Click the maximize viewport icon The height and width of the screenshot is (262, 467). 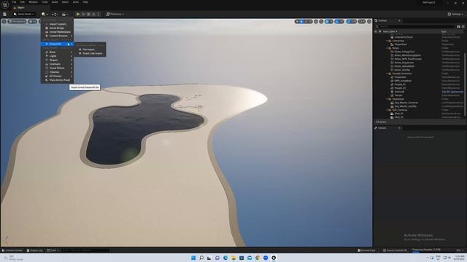(x=369, y=21)
